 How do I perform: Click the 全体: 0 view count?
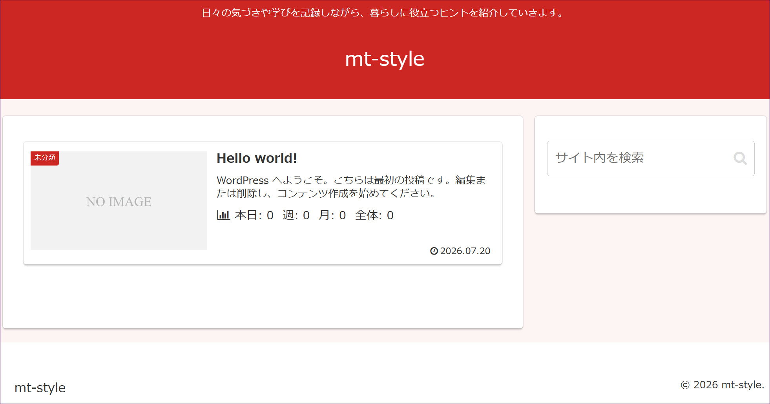(x=374, y=215)
